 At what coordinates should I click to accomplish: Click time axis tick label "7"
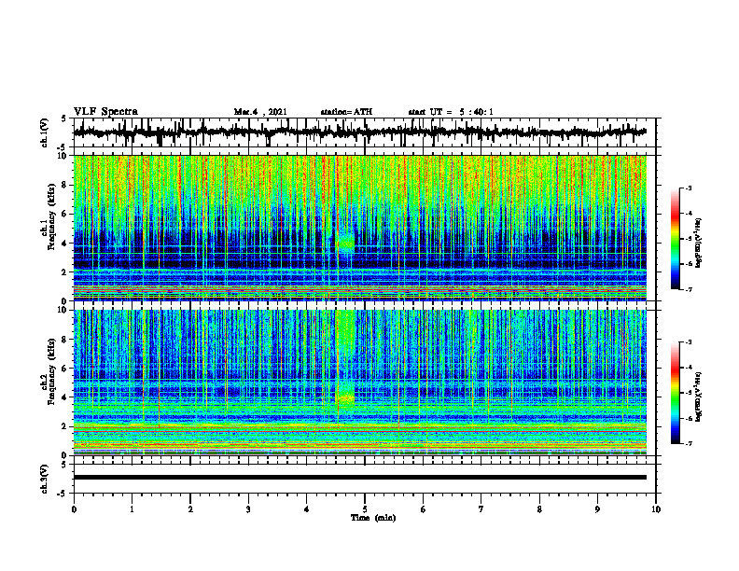pyautogui.click(x=481, y=509)
